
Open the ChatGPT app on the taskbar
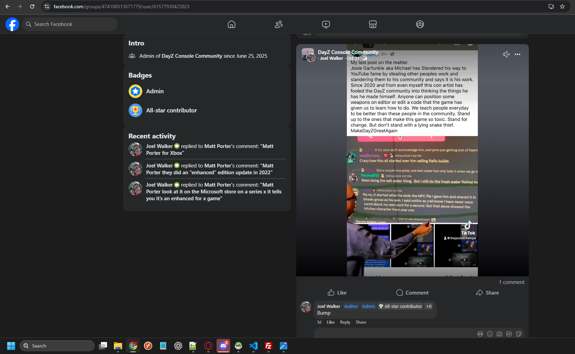coord(178,346)
